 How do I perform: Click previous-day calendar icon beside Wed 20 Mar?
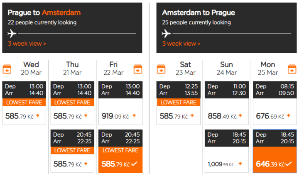pos(7,69)
